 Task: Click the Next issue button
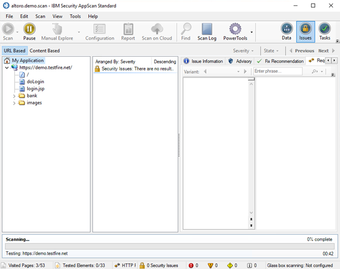325,51
